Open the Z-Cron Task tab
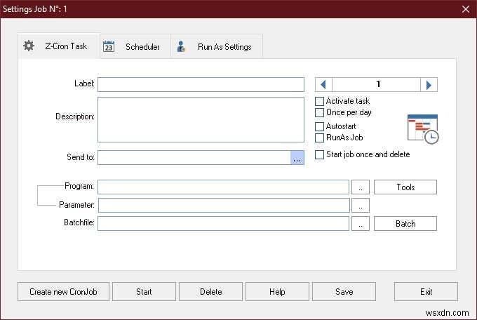Image resolution: width=477 pixels, height=320 pixels. click(x=59, y=46)
